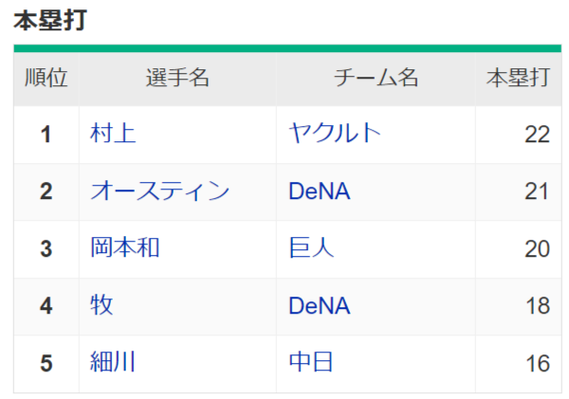The width and height of the screenshot is (569, 399).
Task: Click home run count 16
Action: pos(537,362)
